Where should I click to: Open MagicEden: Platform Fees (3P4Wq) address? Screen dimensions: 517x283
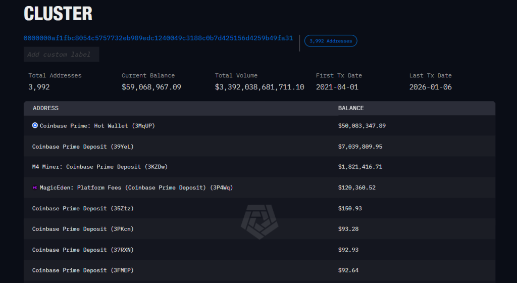[136, 187]
